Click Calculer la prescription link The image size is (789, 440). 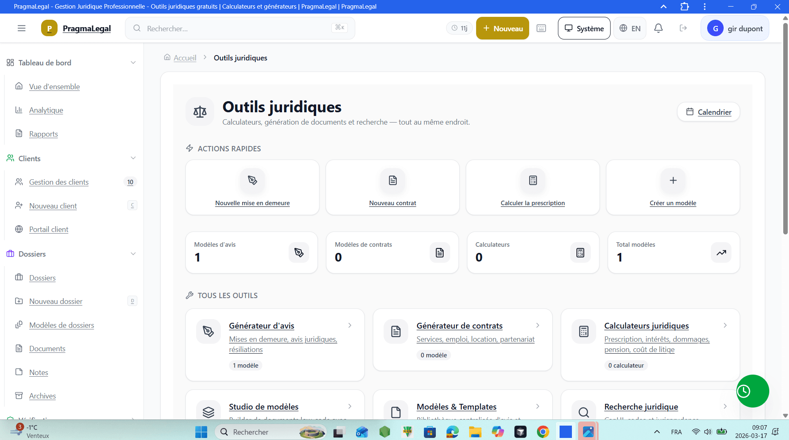(x=533, y=203)
